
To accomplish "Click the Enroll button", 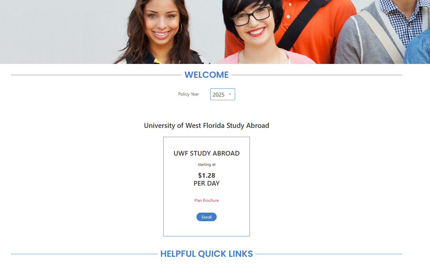I will tap(206, 217).
